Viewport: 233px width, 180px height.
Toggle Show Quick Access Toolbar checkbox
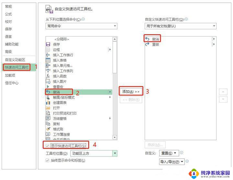(x=47, y=146)
